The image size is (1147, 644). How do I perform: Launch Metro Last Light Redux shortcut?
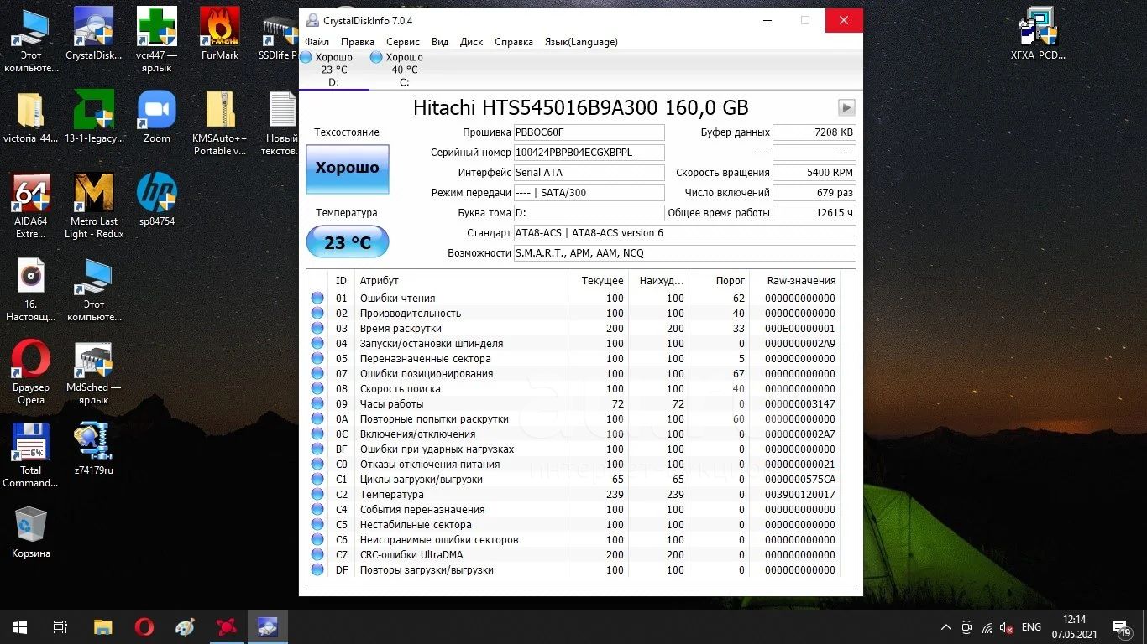tap(94, 205)
